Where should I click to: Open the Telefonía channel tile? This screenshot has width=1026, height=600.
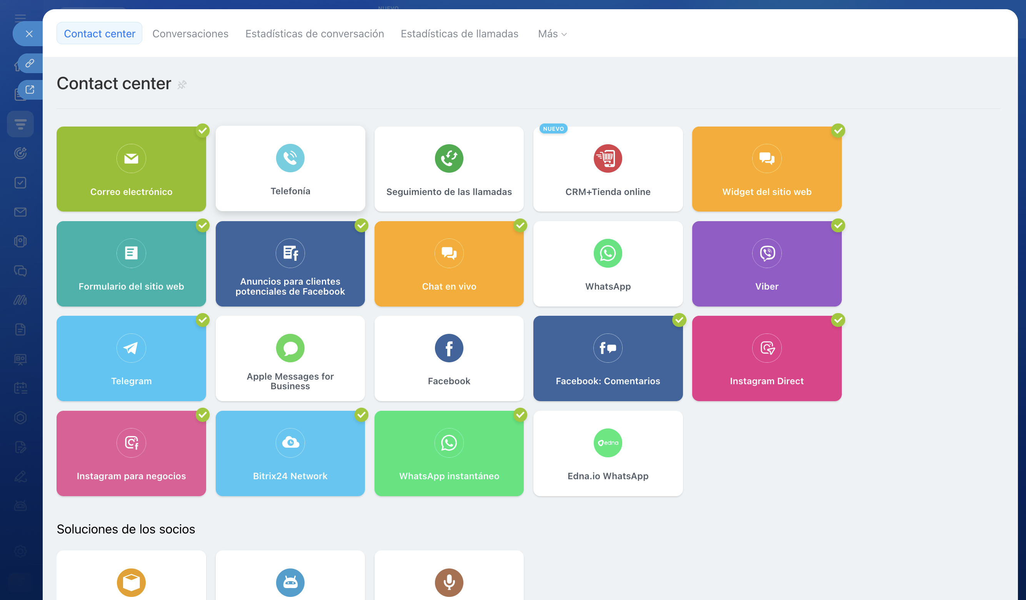tap(290, 168)
